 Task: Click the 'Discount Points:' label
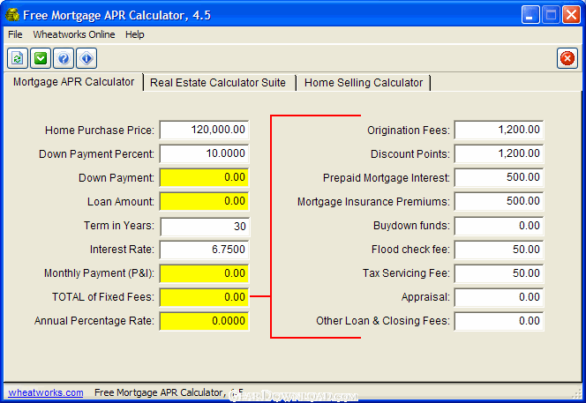pos(410,154)
